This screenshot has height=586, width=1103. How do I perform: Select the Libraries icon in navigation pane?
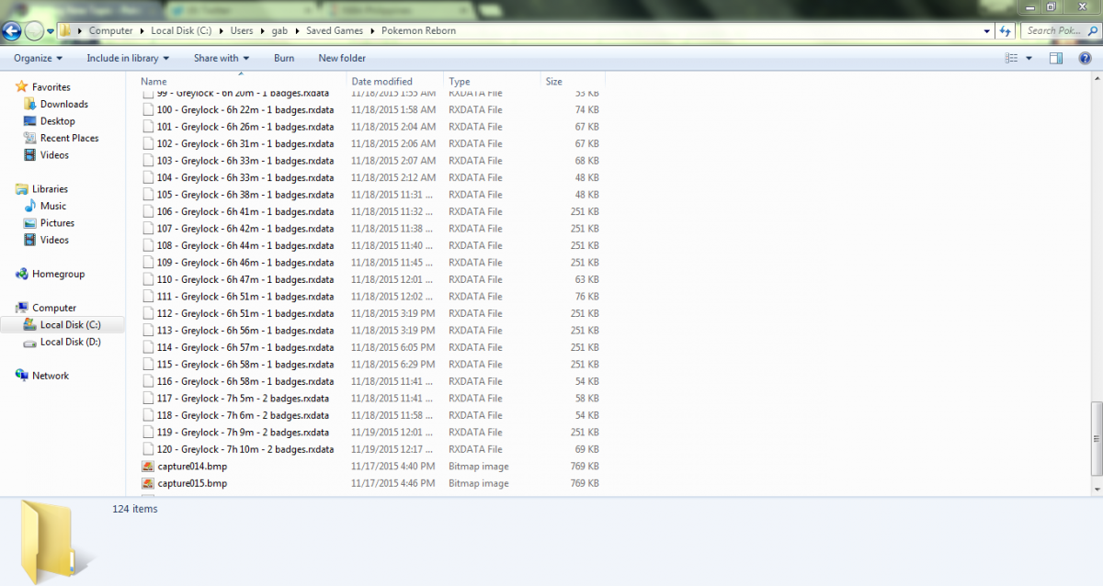point(22,189)
